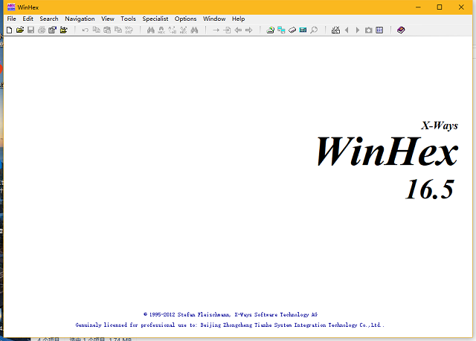Click the Go To Offset arrow icon
The height and width of the screenshot is (341, 476).
[216, 30]
